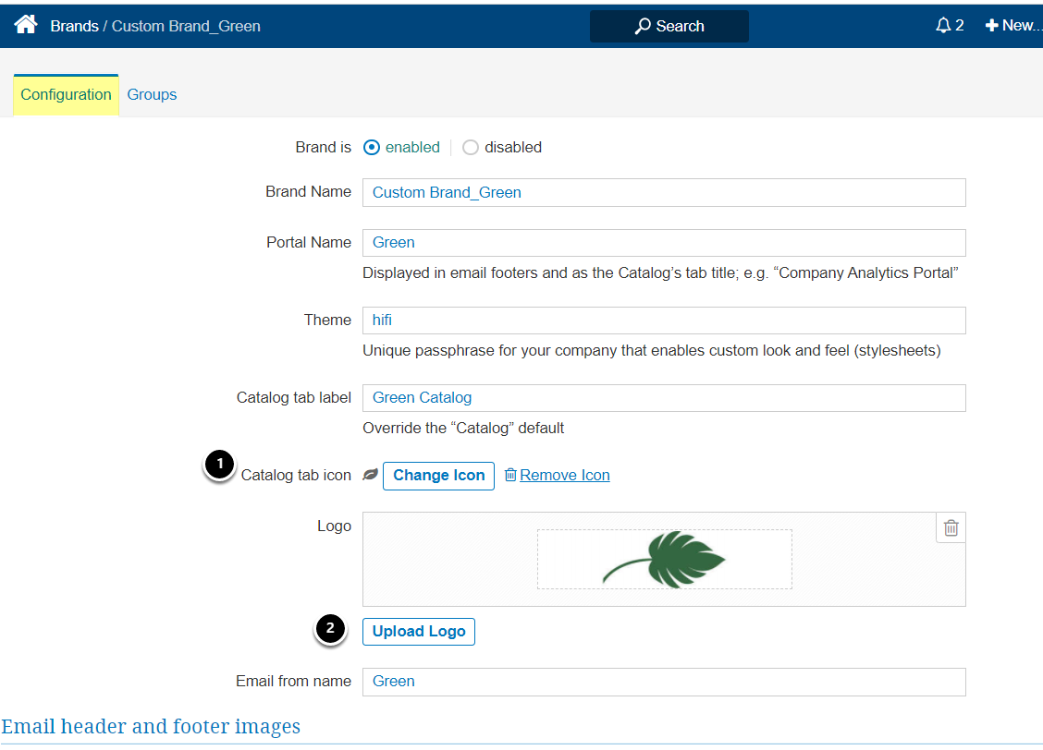Select the disabled radio button
The width and height of the screenshot is (1043, 750).
tap(471, 147)
